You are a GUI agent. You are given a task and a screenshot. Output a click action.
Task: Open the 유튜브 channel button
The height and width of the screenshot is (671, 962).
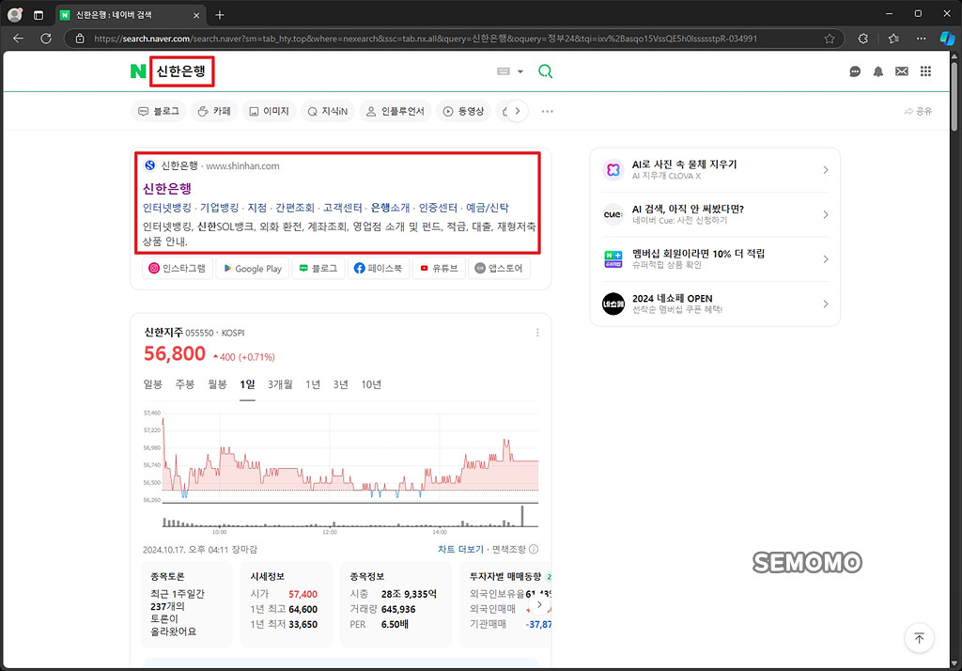(439, 268)
